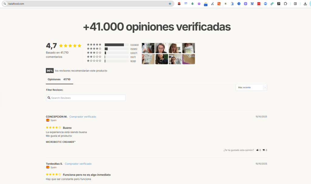Open the Extensions puzzle piece menu
311x184 pixels.
point(285,4)
